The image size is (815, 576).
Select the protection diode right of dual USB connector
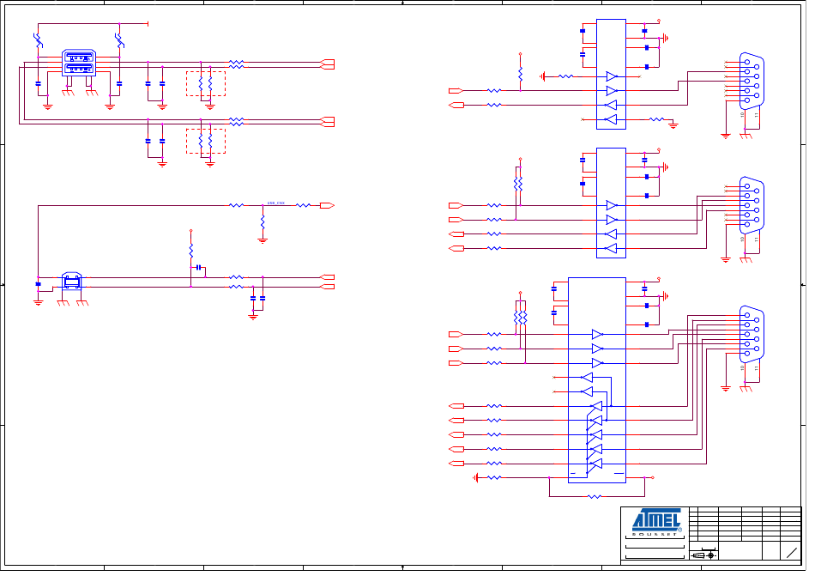click(x=119, y=40)
